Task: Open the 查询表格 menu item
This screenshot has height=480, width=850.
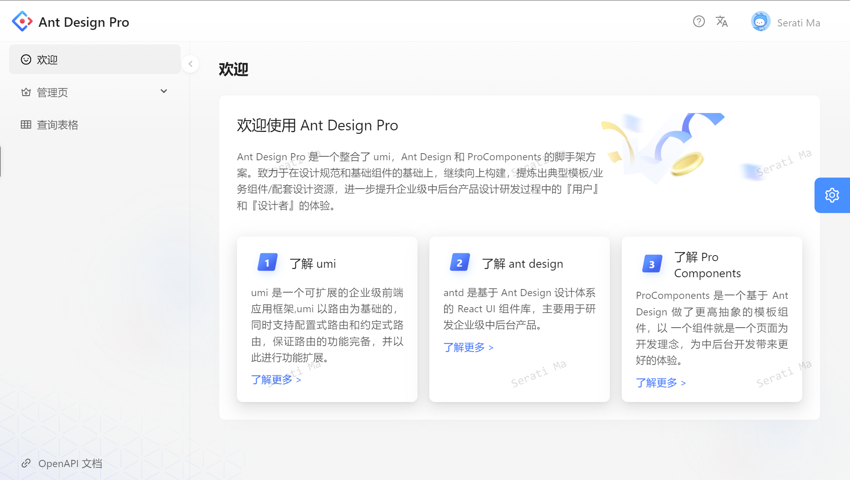Action: pos(58,125)
